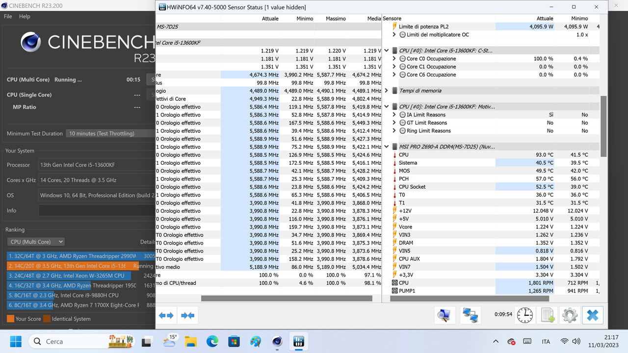Click Limite di potenza PL2 value 4,095.9 W
The height and width of the screenshot is (353, 628).
pos(541,26)
